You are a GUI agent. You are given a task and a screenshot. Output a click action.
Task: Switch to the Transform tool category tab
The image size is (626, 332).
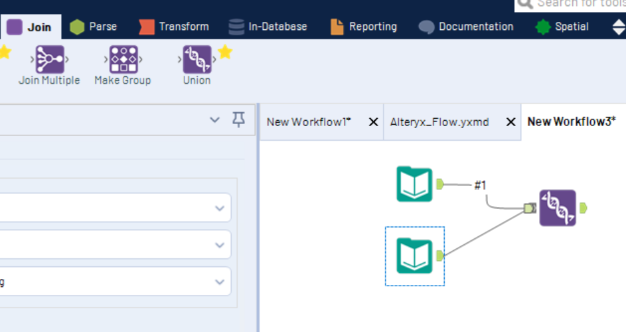tap(175, 27)
